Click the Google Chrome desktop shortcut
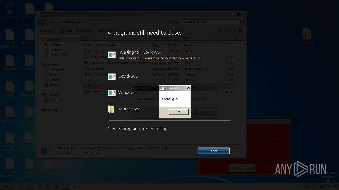The width and height of the screenshot is (339, 190). [x=10, y=142]
